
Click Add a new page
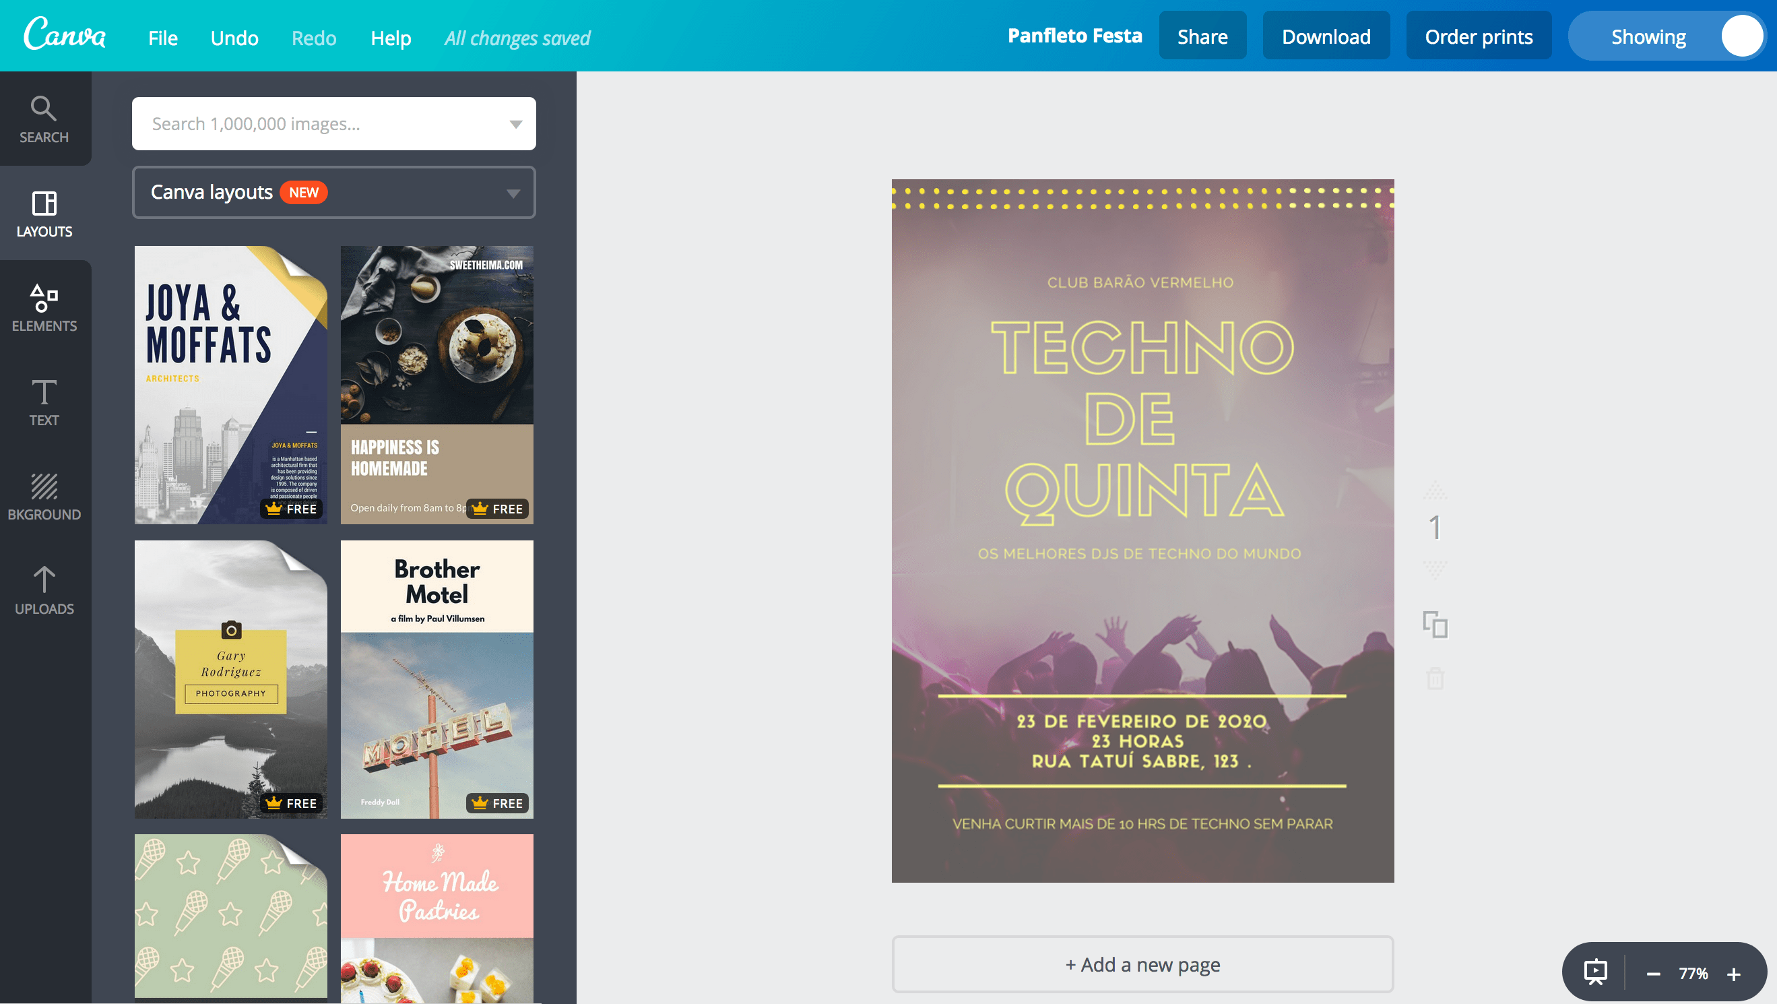click(1142, 964)
